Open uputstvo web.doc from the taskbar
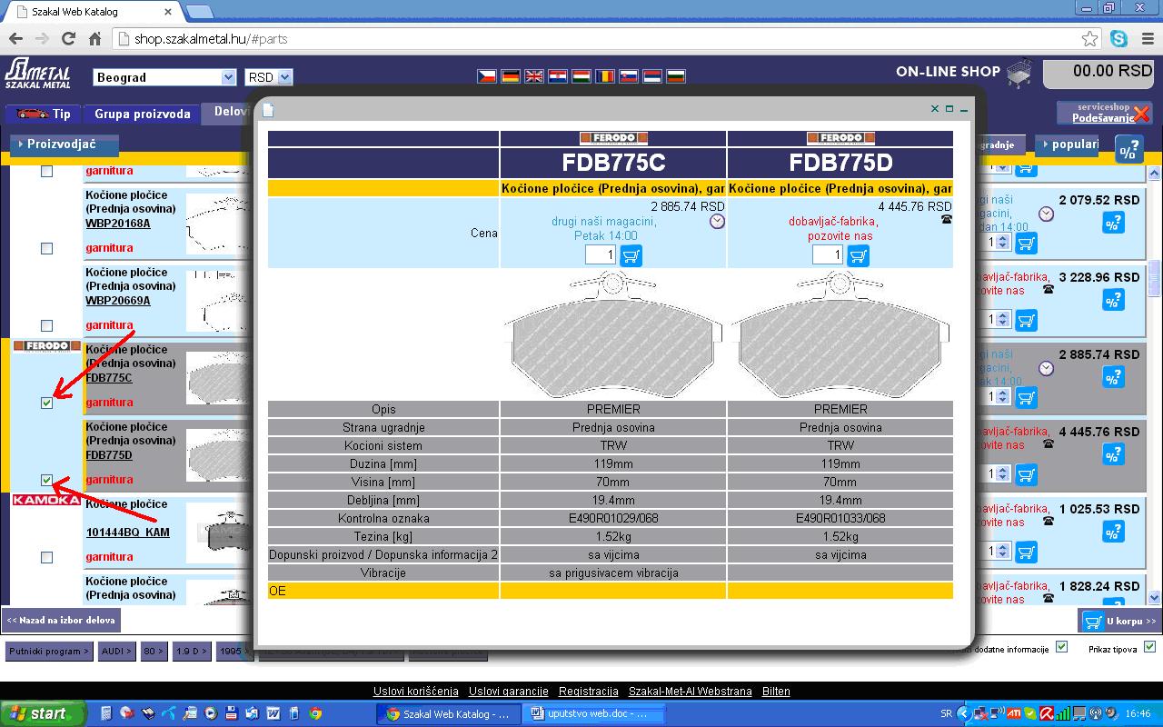The height and width of the screenshot is (727, 1163). point(595,713)
